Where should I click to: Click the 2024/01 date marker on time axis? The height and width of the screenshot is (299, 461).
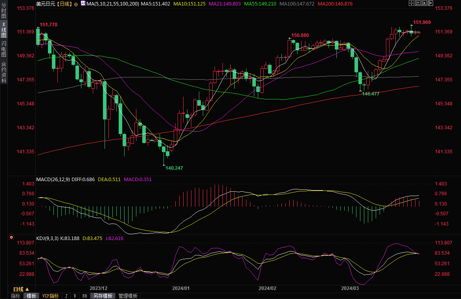point(181,288)
